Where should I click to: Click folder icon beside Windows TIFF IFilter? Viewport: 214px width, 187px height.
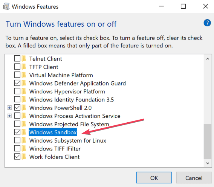[24, 149]
